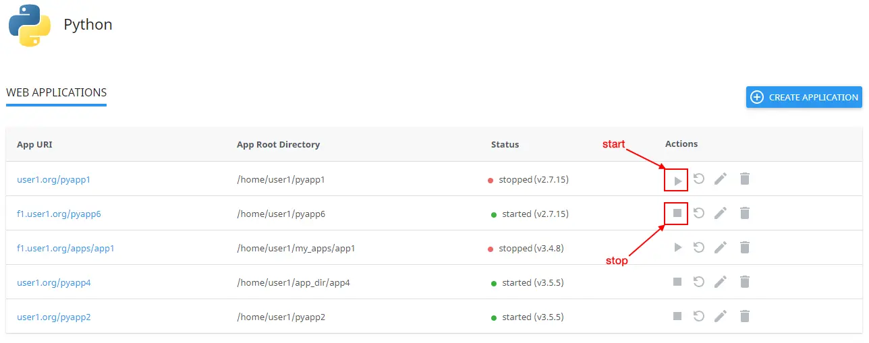Viewport: 869px width, 343px height.
Task: Edit the f1.user1.org/pyapp6 application
Action: coord(721,213)
